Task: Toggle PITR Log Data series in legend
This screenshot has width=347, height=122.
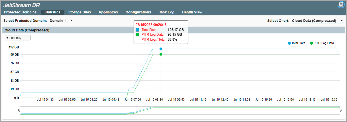Action: [322, 43]
